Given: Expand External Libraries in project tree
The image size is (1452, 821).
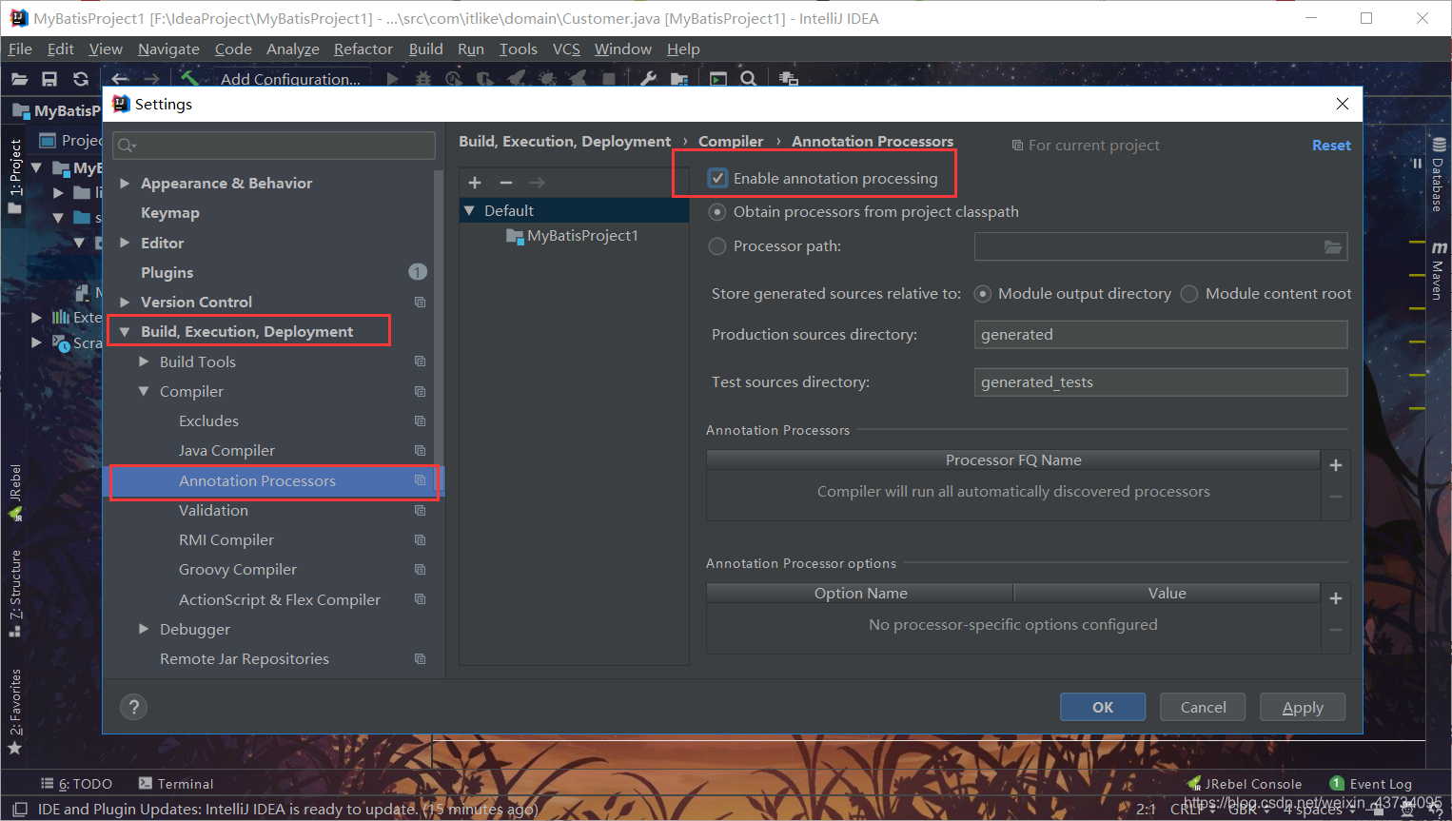Looking at the screenshot, I should [36, 317].
